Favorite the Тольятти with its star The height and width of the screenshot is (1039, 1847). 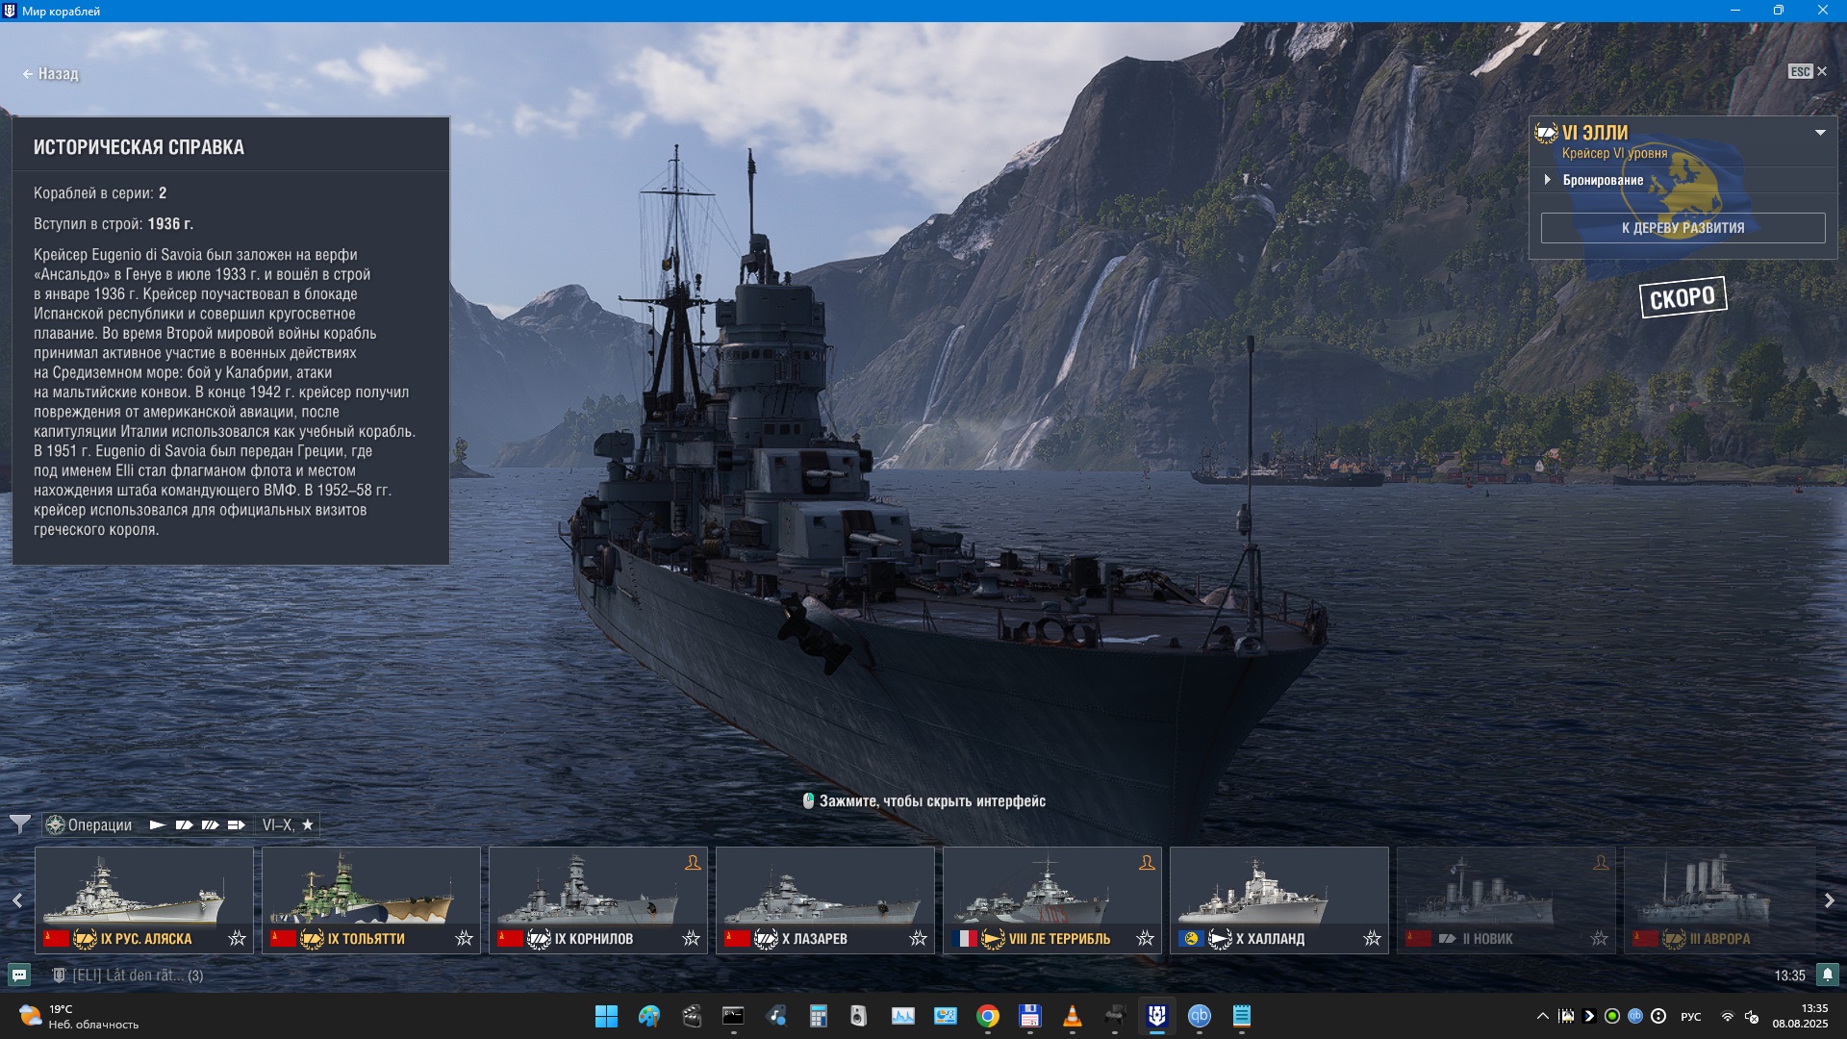pos(464,938)
